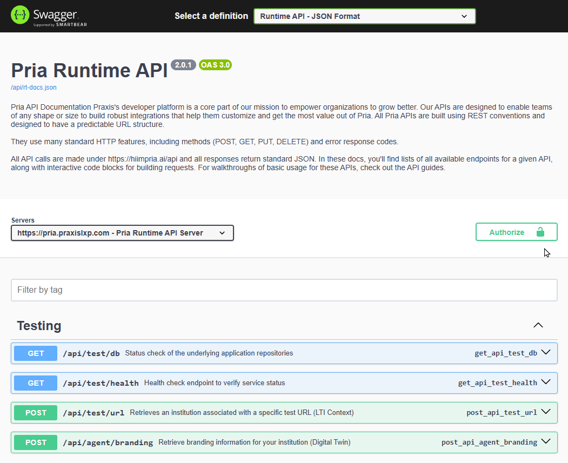Screen dimensions: 568x463
Task: Expand the POST /api/test/url endpoint
Action: [284, 413]
